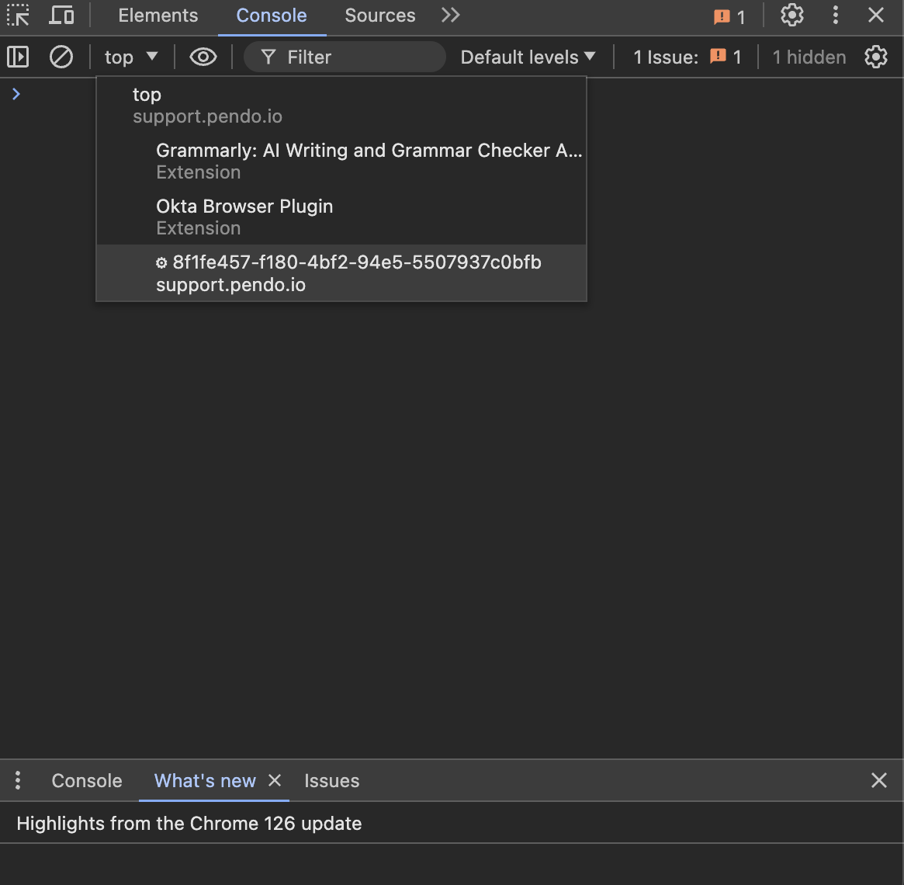Activate the inspect element picker icon
This screenshot has width=904, height=885.
pyautogui.click(x=18, y=16)
